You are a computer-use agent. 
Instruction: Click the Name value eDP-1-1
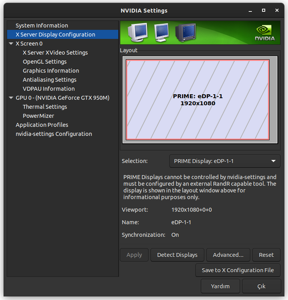tap(181, 222)
